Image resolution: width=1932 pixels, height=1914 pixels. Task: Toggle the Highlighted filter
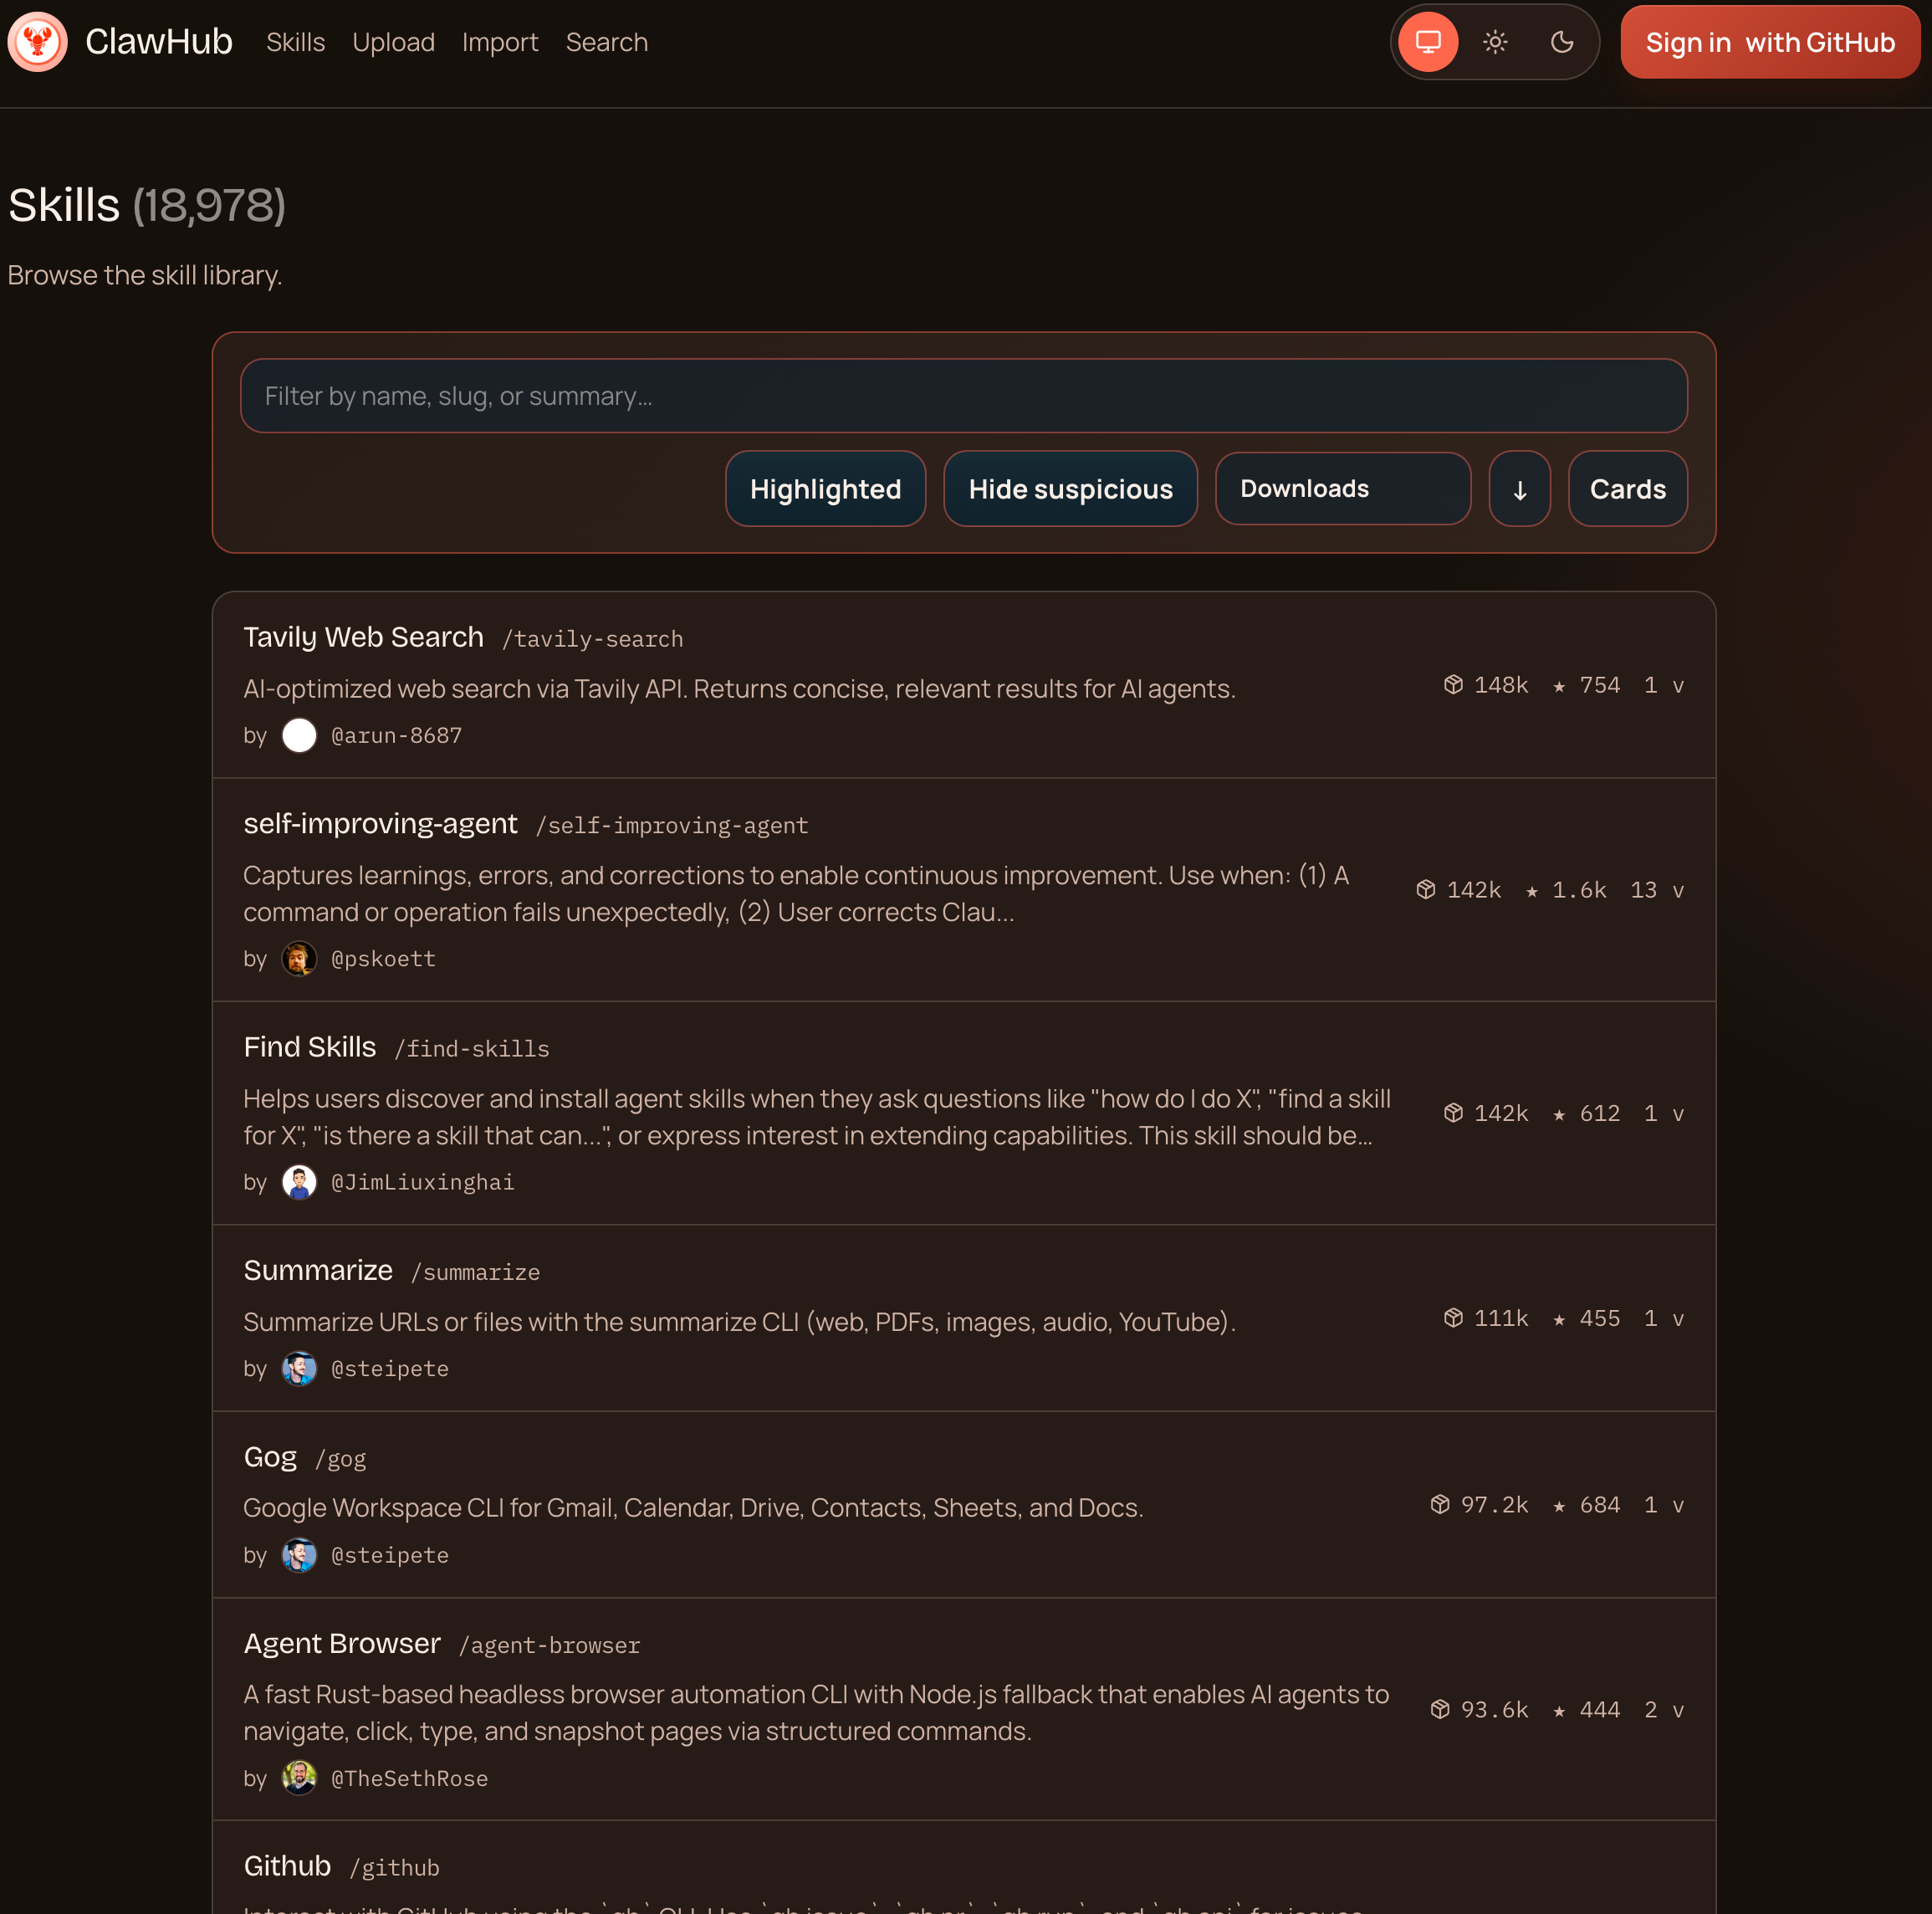click(825, 489)
